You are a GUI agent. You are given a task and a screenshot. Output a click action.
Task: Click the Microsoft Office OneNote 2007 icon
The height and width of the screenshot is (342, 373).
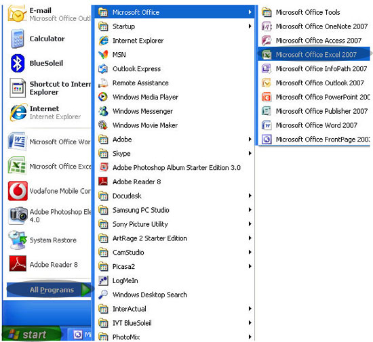click(x=267, y=26)
